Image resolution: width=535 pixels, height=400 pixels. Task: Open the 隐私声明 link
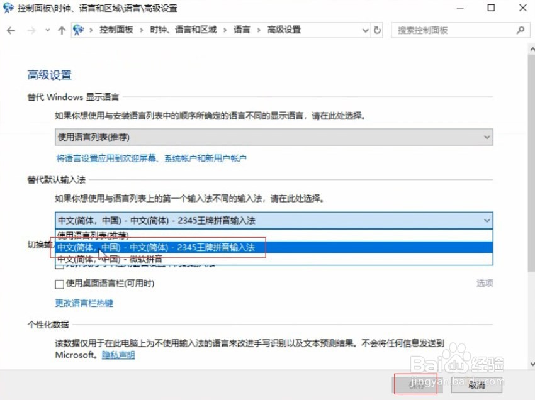[118, 355]
